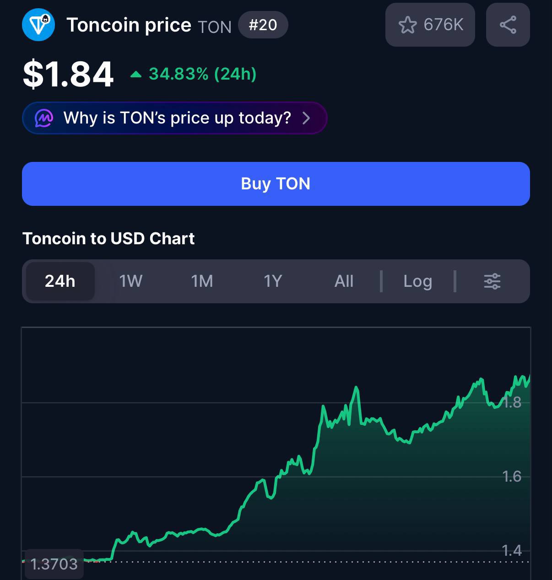552x580 pixels.
Task: Open 'Why is TON's price up today?' prompt
Action: (174, 118)
